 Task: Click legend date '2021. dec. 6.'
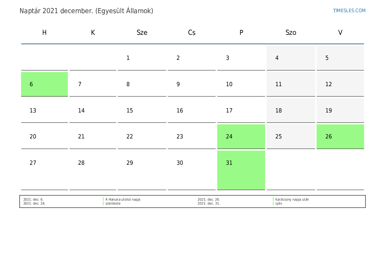click(33, 199)
